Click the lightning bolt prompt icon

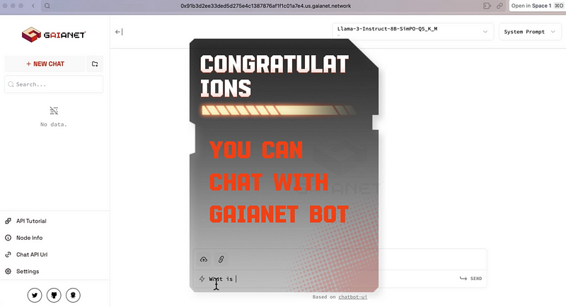point(202,279)
